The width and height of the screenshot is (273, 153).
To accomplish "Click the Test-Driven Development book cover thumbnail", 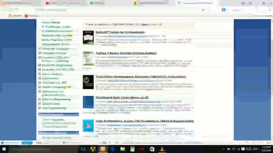I will tap(88, 82).
